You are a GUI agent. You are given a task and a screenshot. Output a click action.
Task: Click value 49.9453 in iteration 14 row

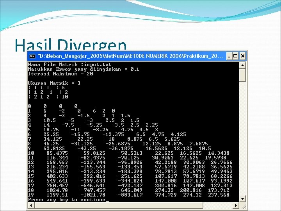(x=222, y=172)
